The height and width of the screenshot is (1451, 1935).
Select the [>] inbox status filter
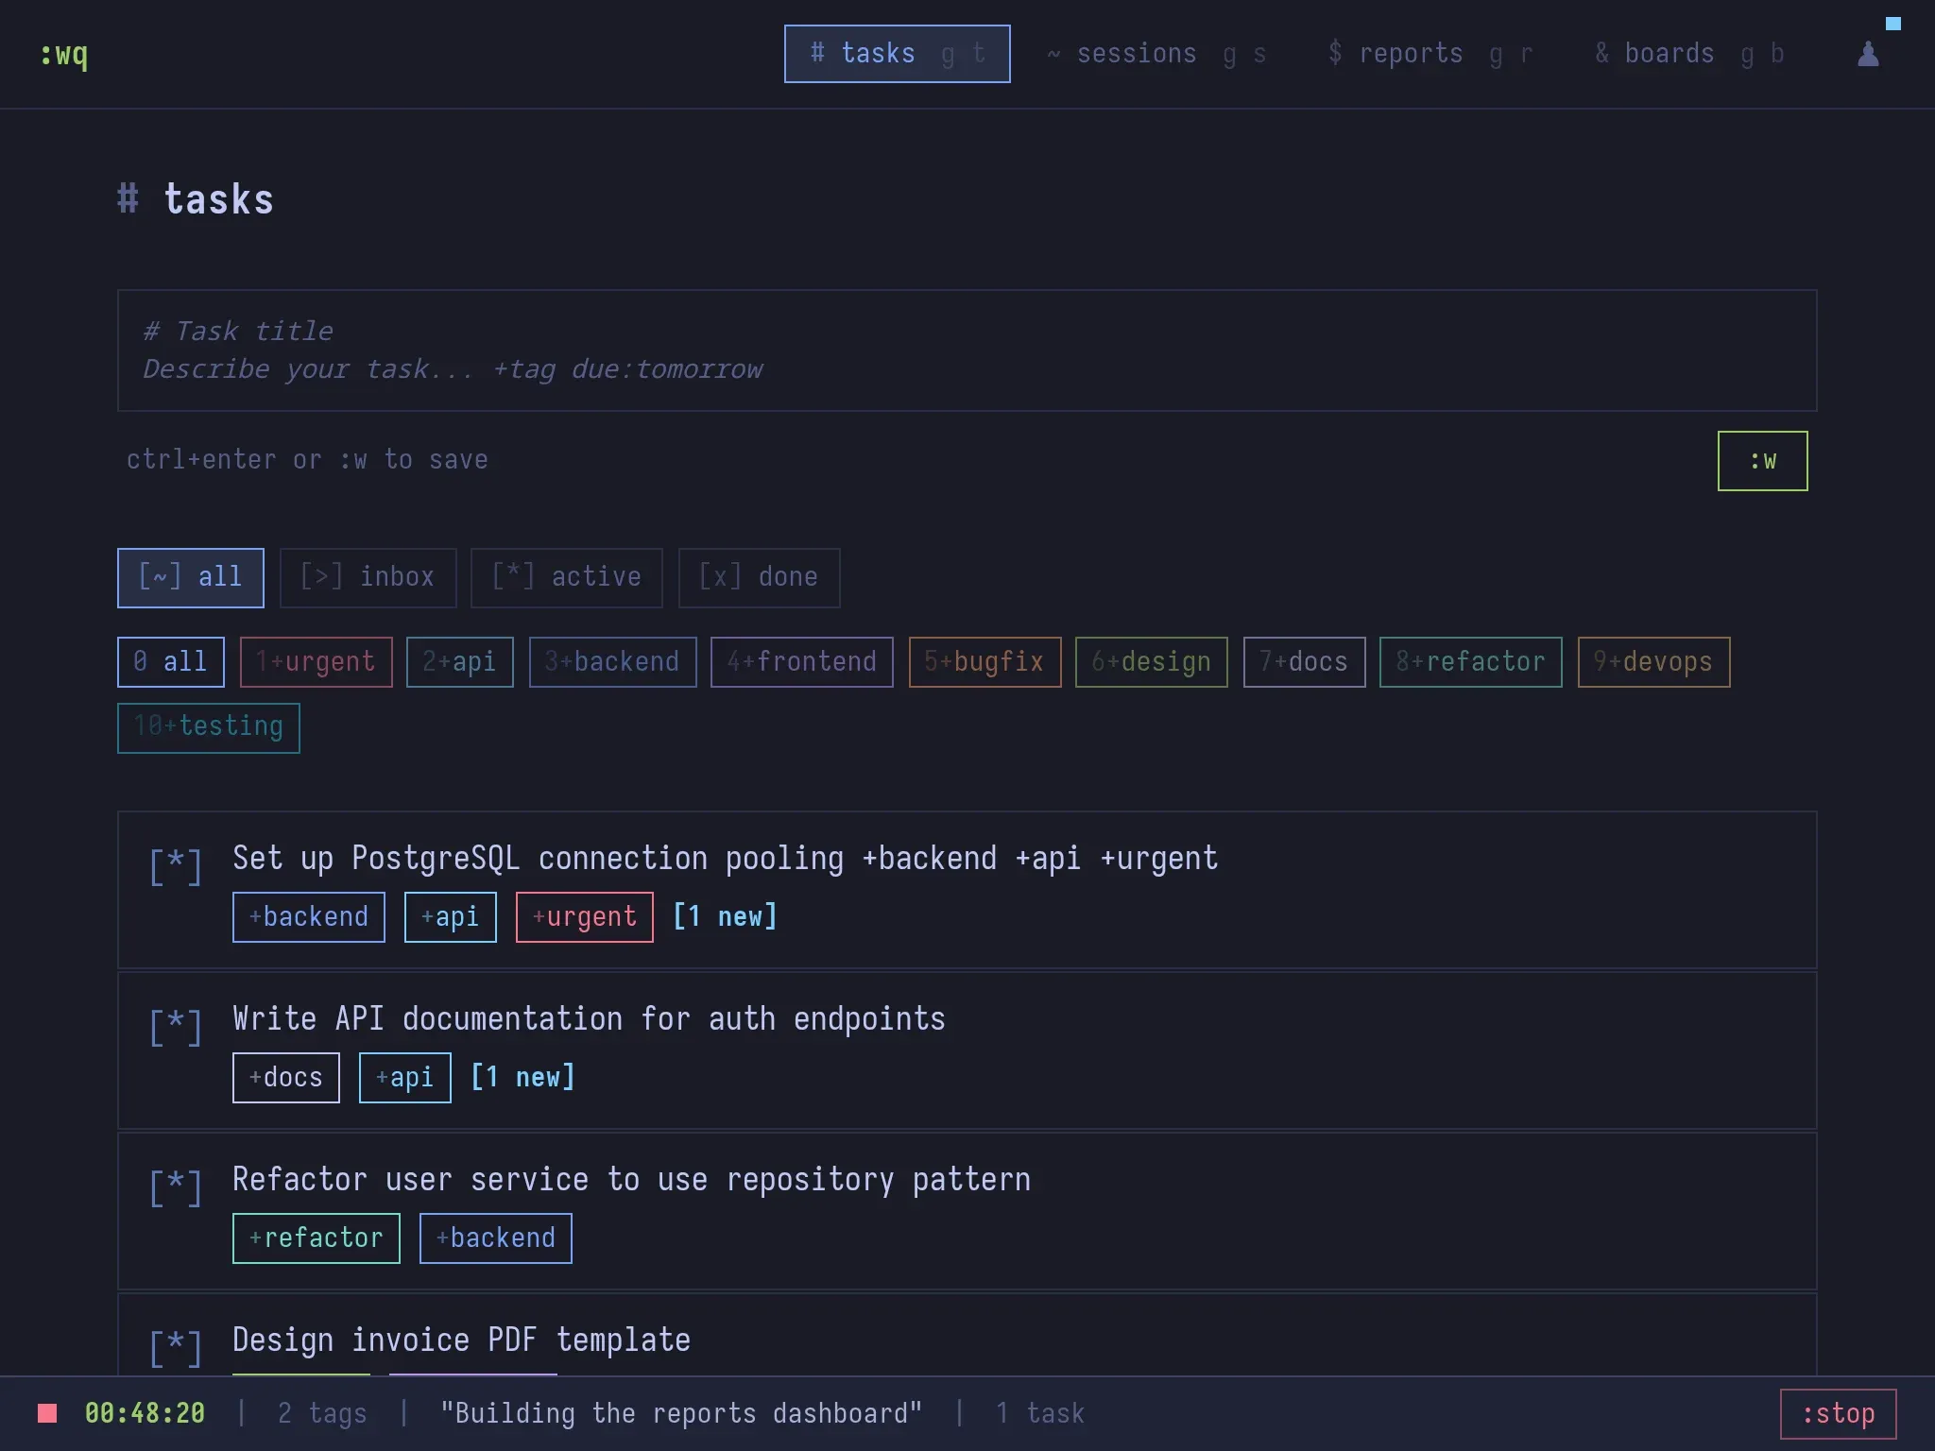click(368, 577)
